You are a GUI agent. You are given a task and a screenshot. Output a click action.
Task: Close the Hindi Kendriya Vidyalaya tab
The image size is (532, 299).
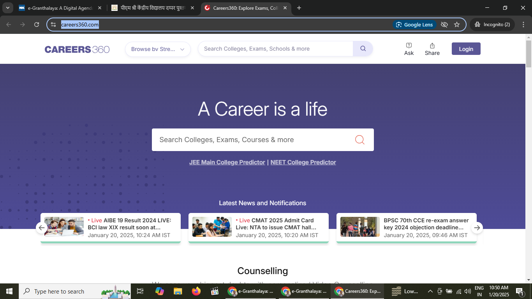(192, 8)
